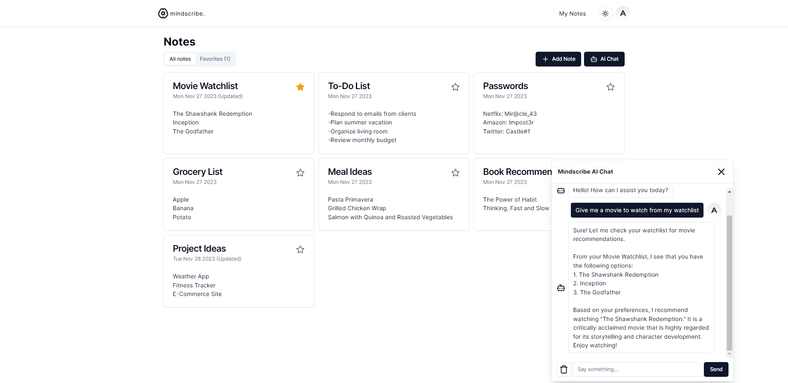Switch to the All notes tab
Image resolution: width=788 pixels, height=383 pixels.
[180, 59]
